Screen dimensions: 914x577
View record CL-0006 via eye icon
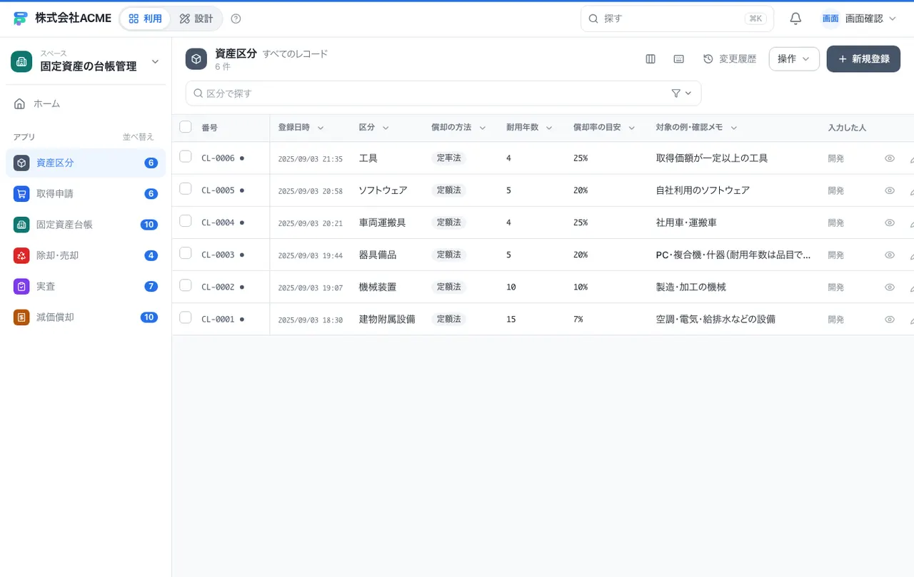(x=890, y=158)
